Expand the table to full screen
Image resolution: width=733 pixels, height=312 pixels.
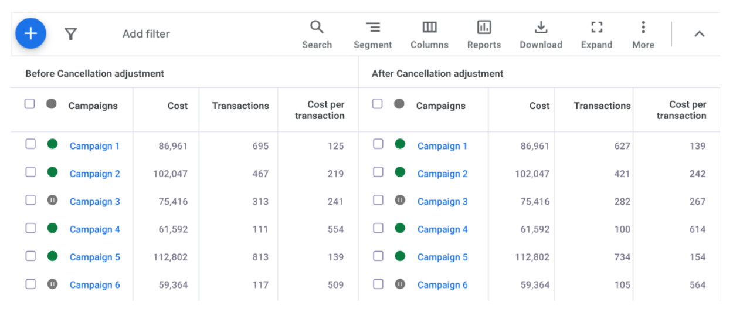click(596, 35)
